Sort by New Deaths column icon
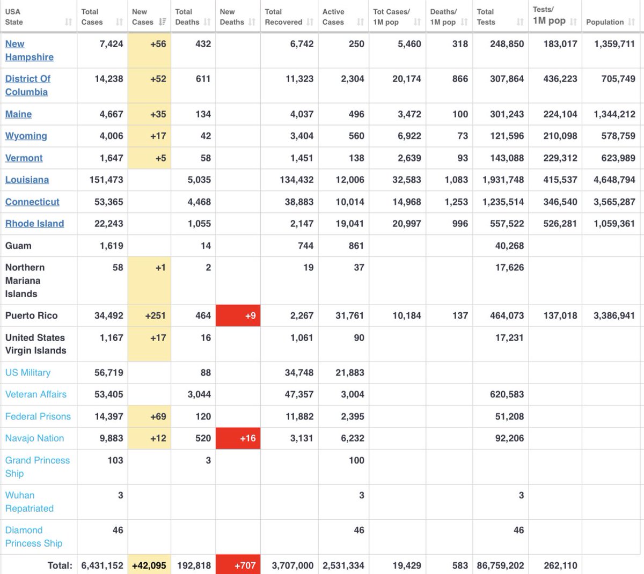The image size is (644, 574). coord(252,22)
